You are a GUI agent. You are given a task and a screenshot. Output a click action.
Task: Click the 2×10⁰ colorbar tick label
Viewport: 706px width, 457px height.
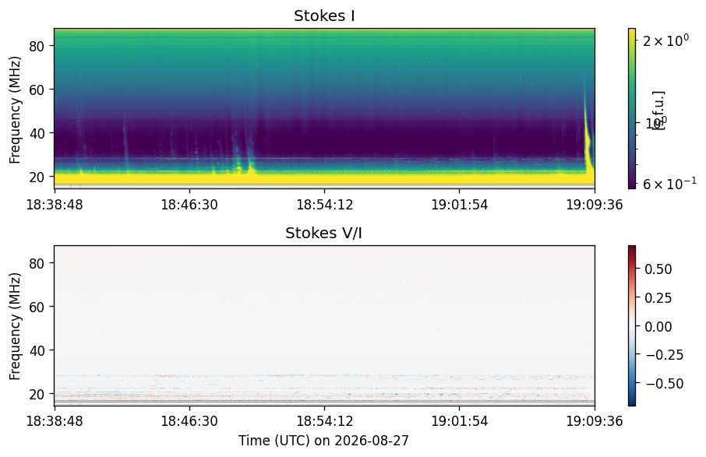tap(665, 40)
